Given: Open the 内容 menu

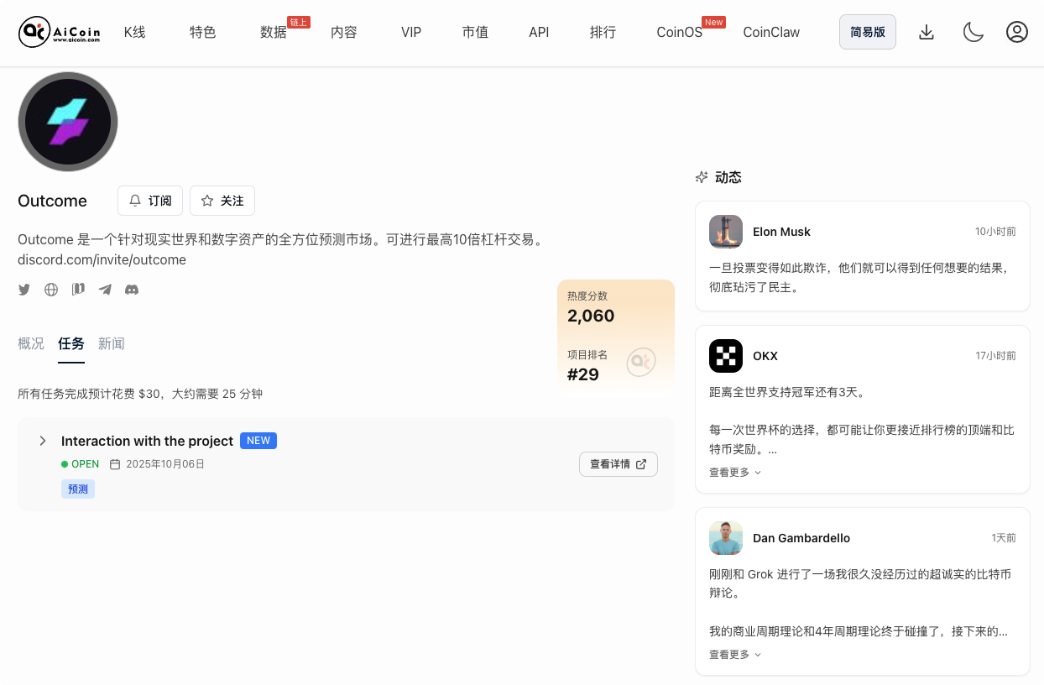Looking at the screenshot, I should (344, 32).
